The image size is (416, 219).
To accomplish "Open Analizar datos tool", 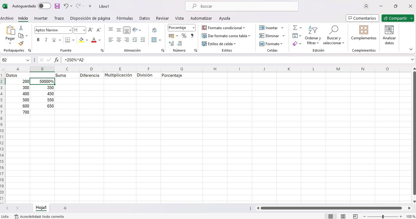I will [x=389, y=35].
